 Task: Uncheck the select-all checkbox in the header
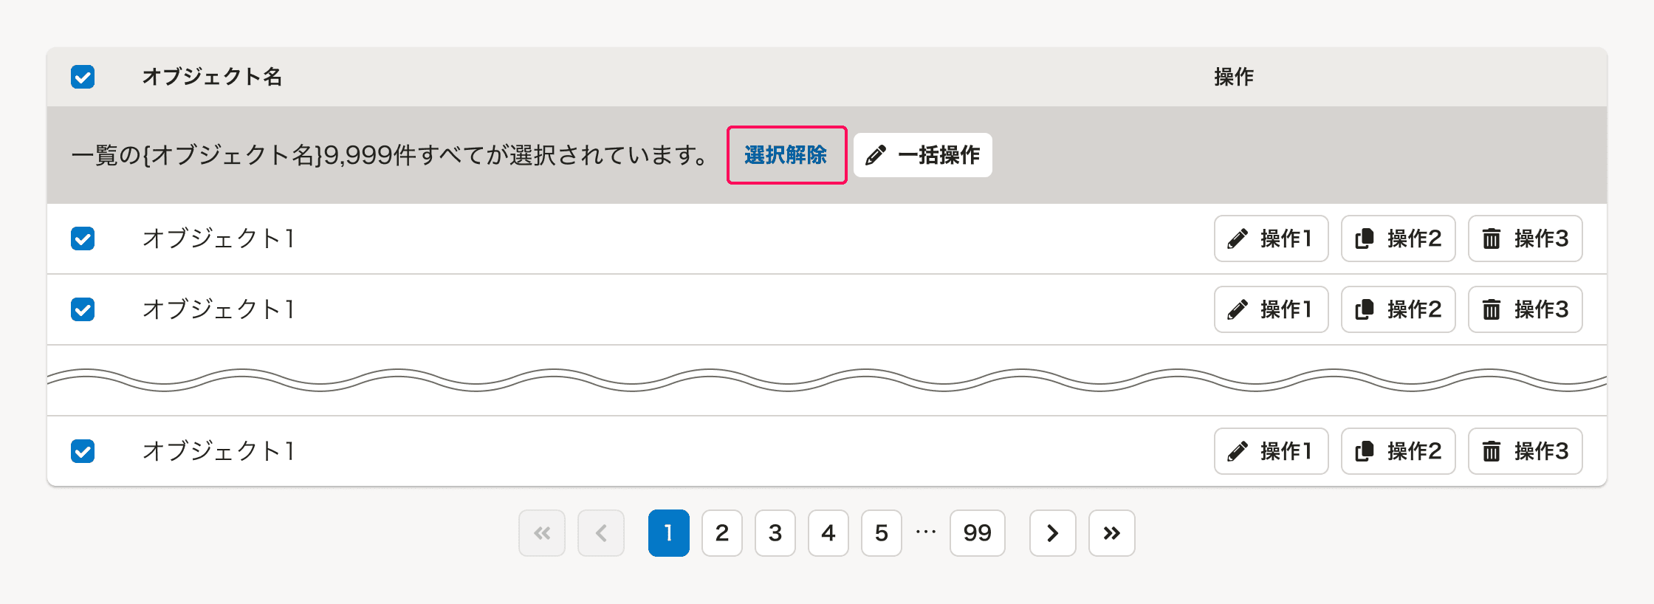(x=82, y=76)
